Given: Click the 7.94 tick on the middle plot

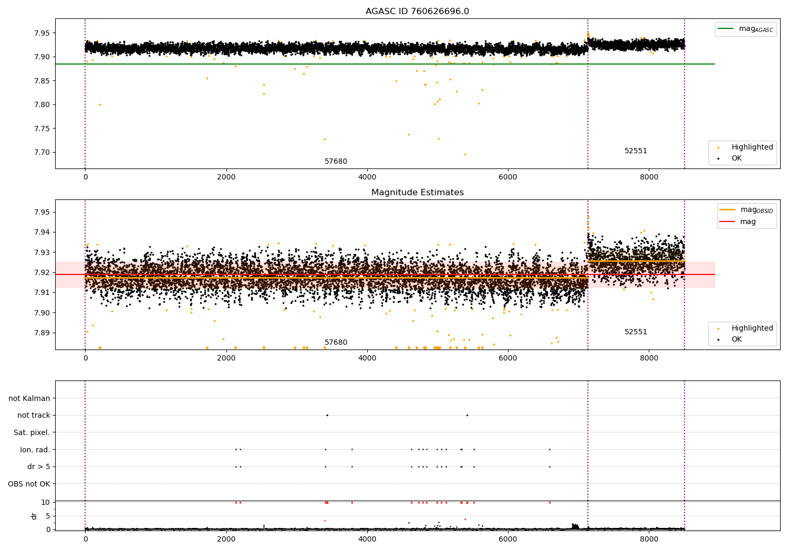Looking at the screenshot, I should point(42,232).
